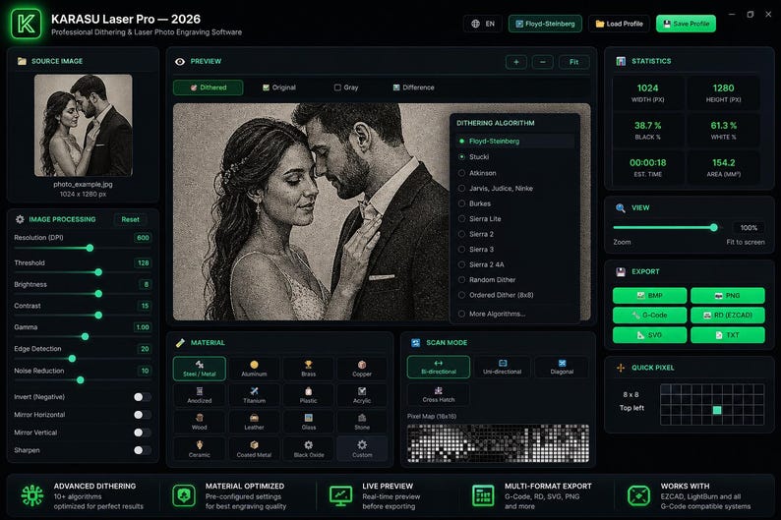Click the Resolution (DPI) slider handle
The height and width of the screenshot is (520, 781).
pyautogui.click(x=90, y=248)
